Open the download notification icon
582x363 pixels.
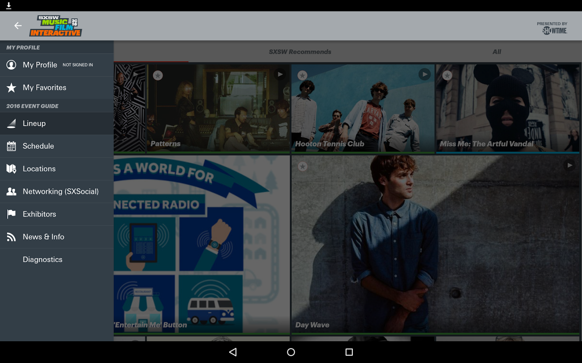[x=8, y=6]
